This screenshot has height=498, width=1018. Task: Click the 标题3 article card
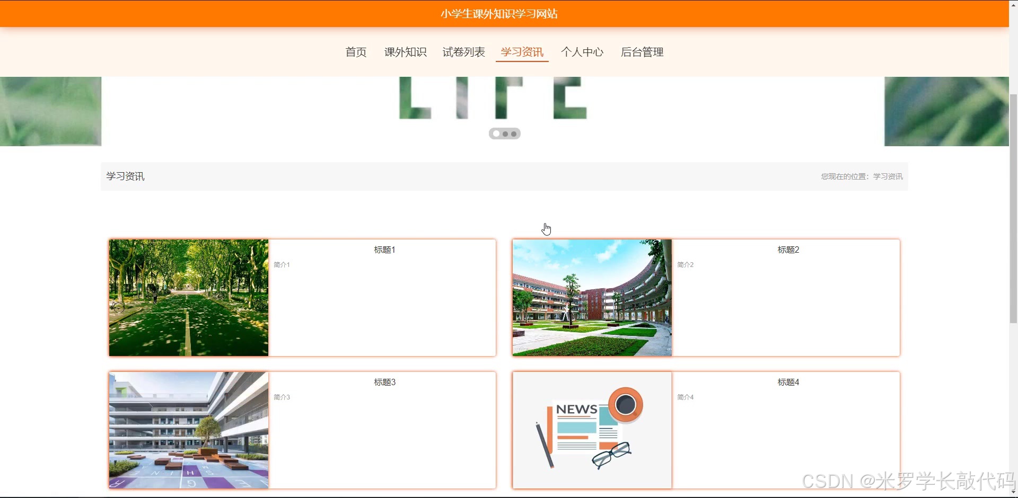point(384,381)
